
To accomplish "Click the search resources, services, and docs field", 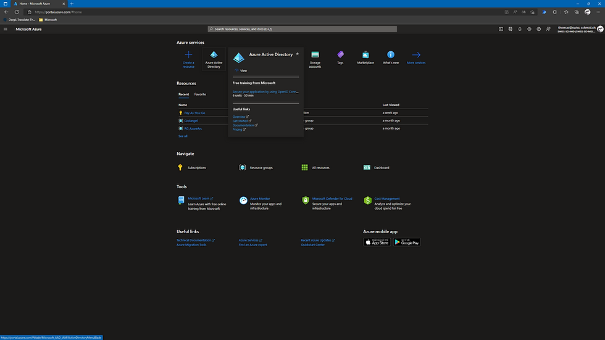I will [x=302, y=29].
